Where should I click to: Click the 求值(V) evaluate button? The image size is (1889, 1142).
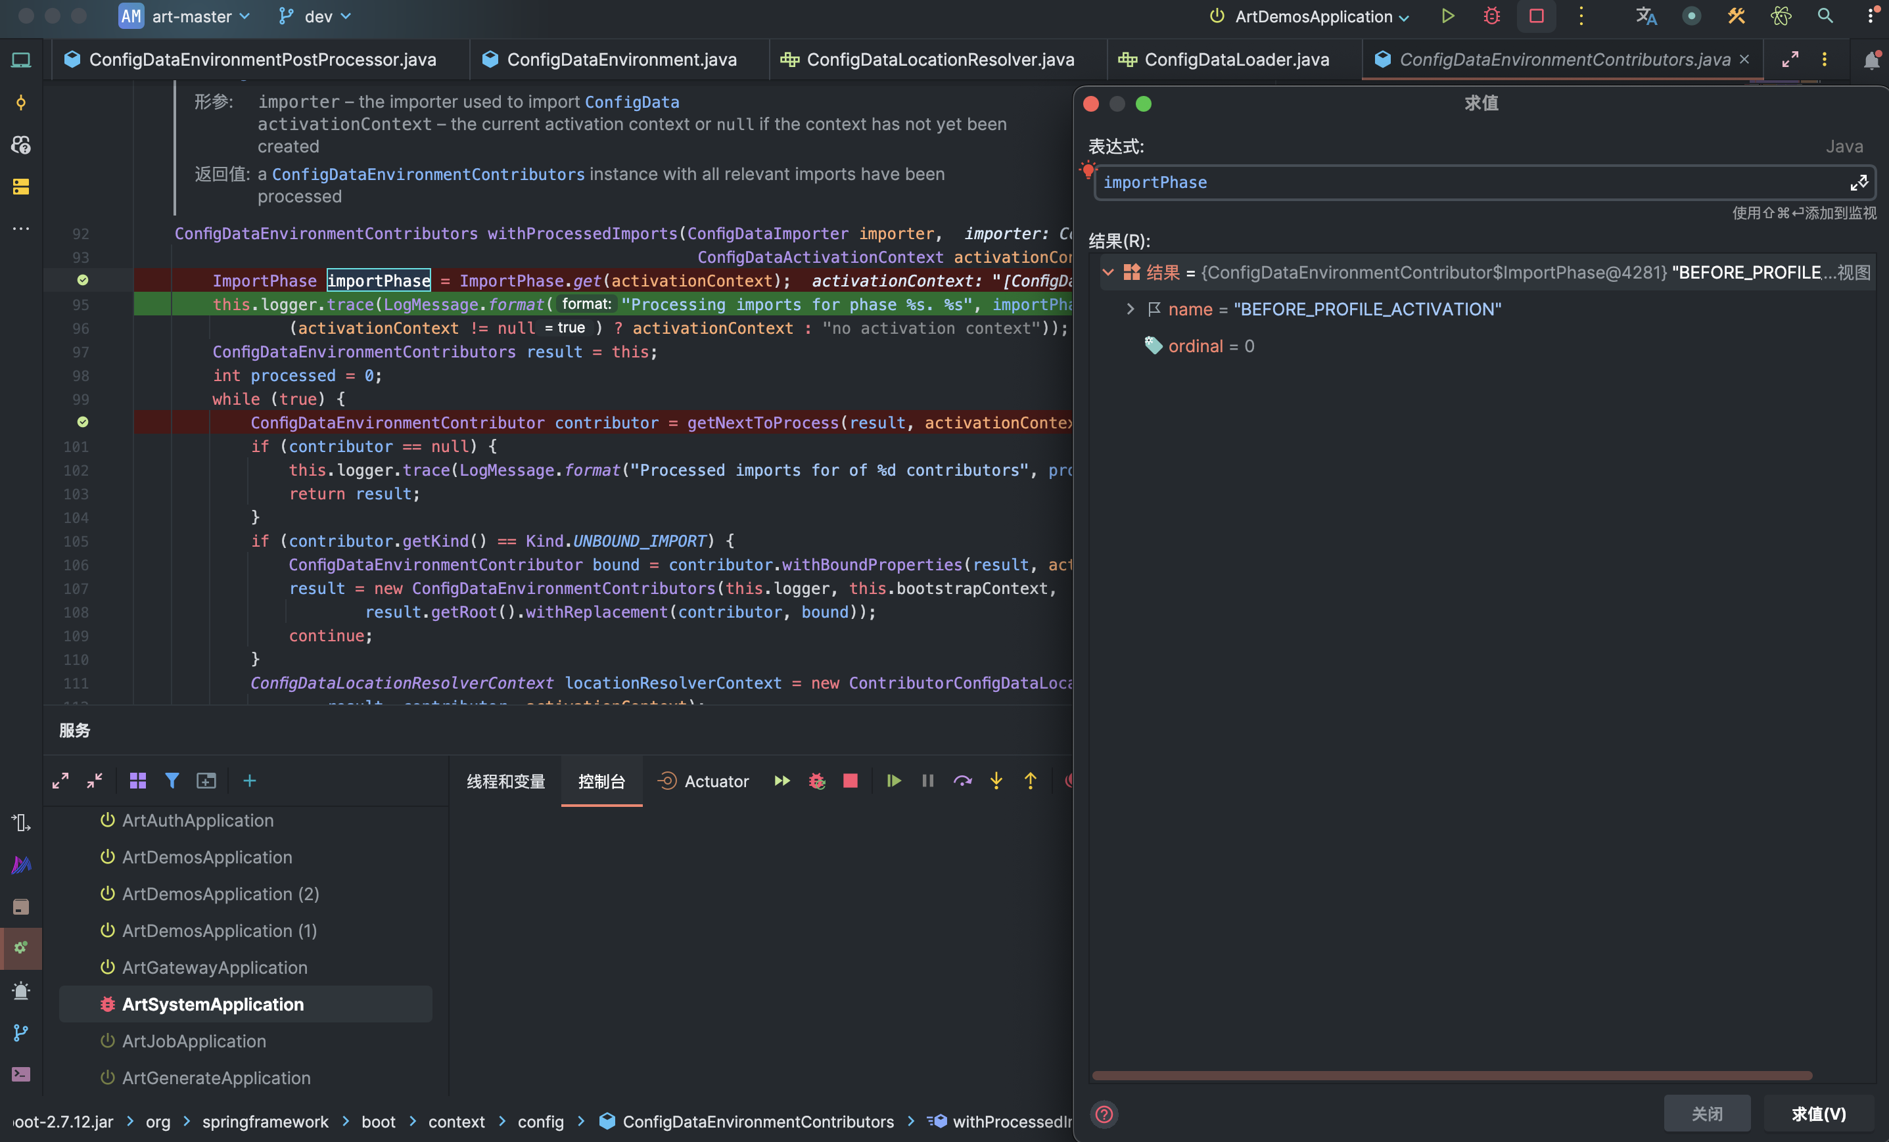pyautogui.click(x=1818, y=1114)
